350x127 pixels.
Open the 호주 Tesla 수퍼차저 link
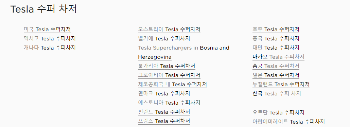pos(276,30)
